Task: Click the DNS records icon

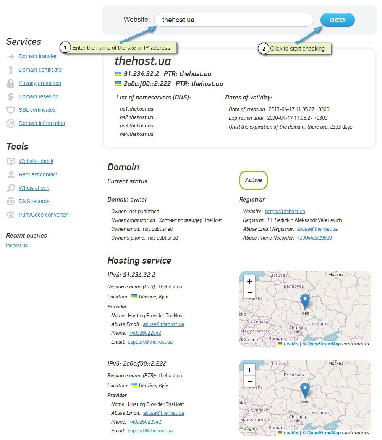Action: (x=11, y=202)
